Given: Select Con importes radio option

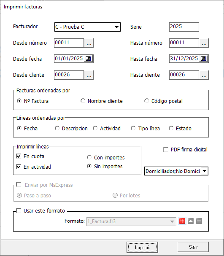Looking at the screenshot, I should (89, 157).
